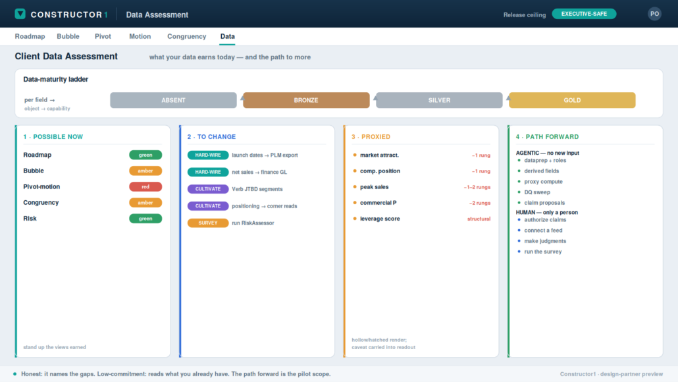The image size is (678, 382).
Task: Click the 'Data-maturity ladder' title
Action: click(56, 79)
